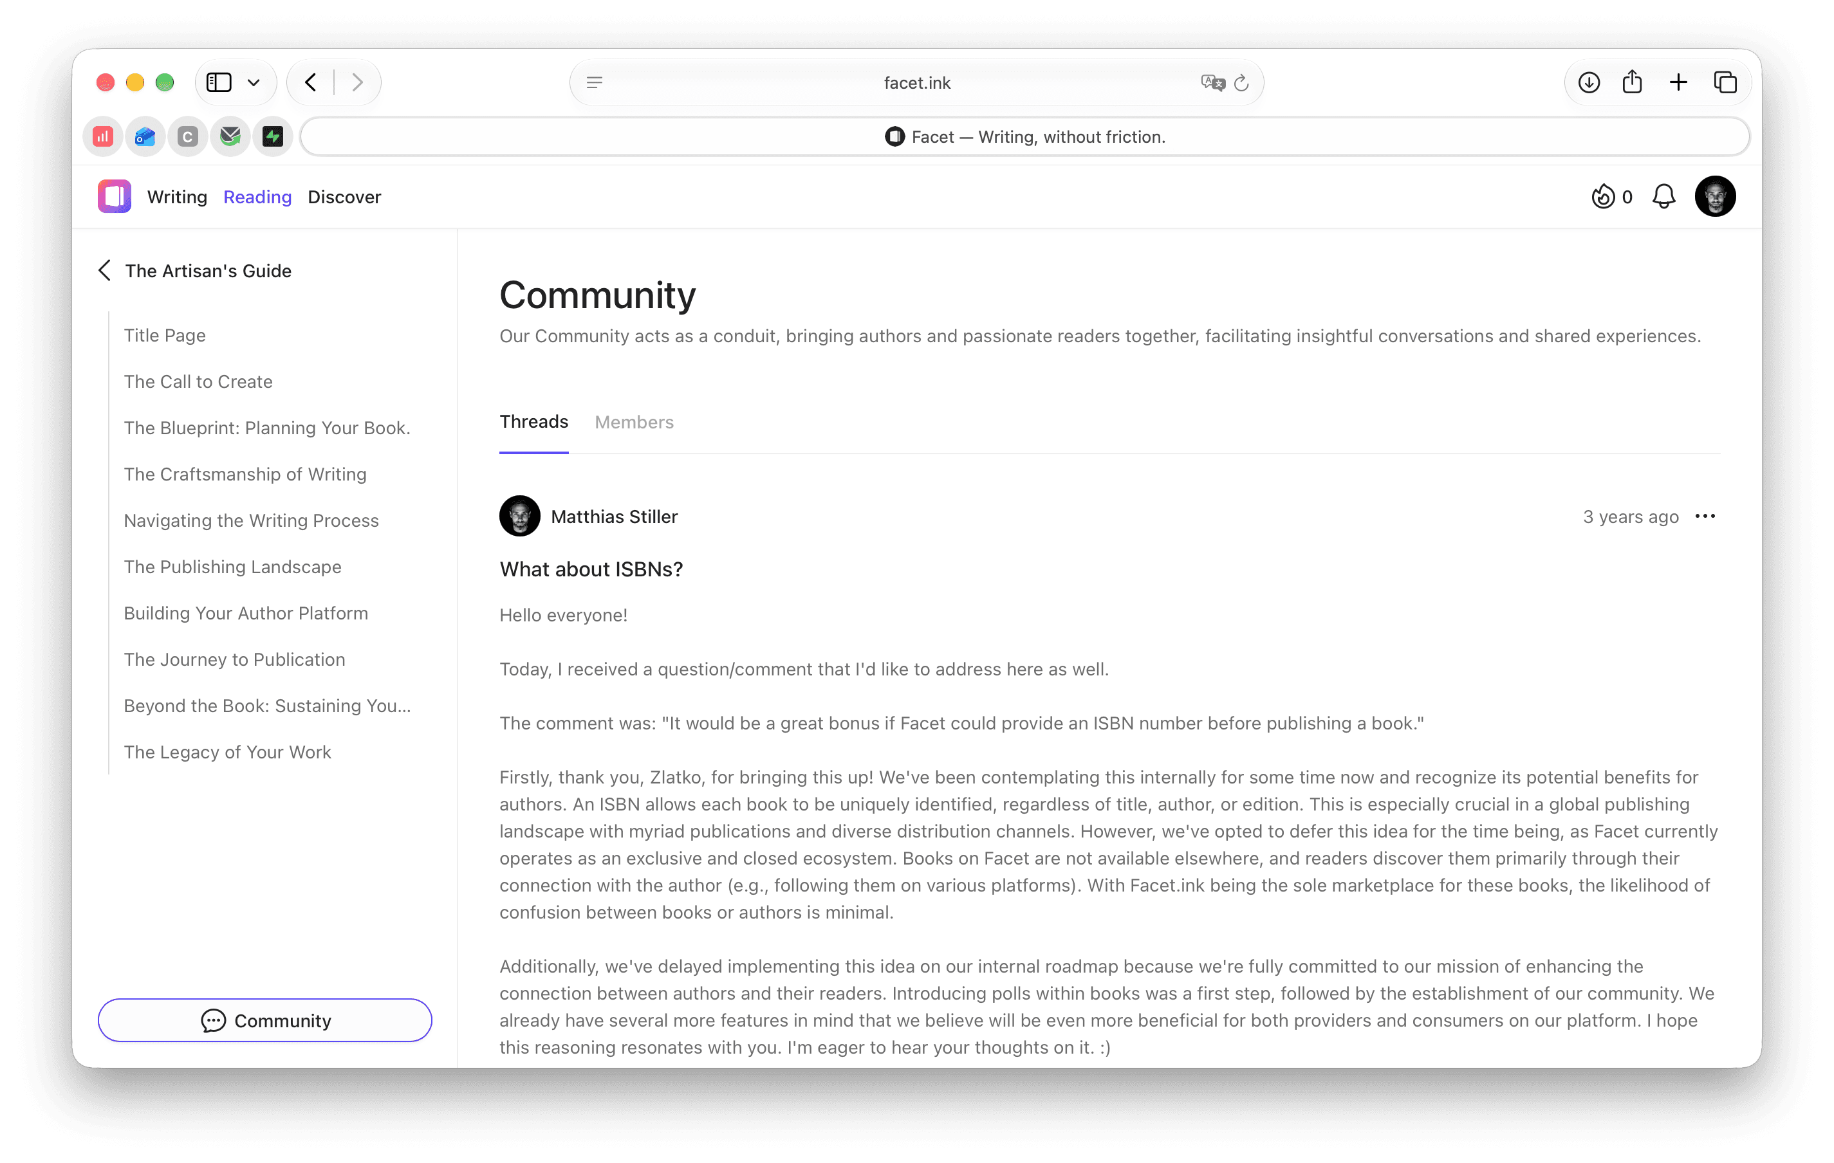Open the What about ISBNs? thread title
1834x1163 pixels.
[591, 569]
